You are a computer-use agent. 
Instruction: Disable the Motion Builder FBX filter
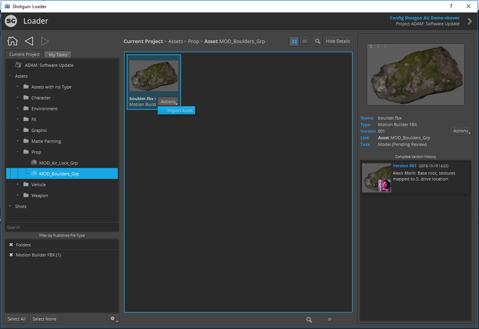pyautogui.click(x=10, y=255)
